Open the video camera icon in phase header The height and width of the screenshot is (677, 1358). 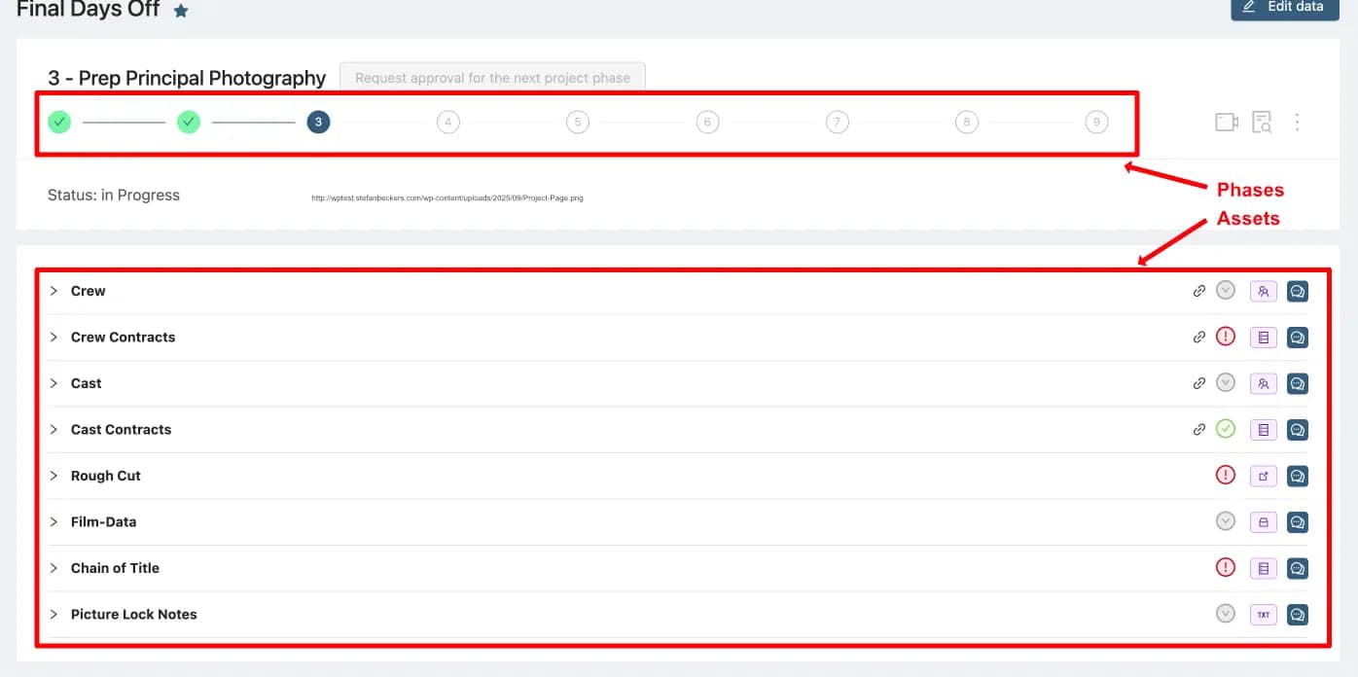coord(1226,123)
